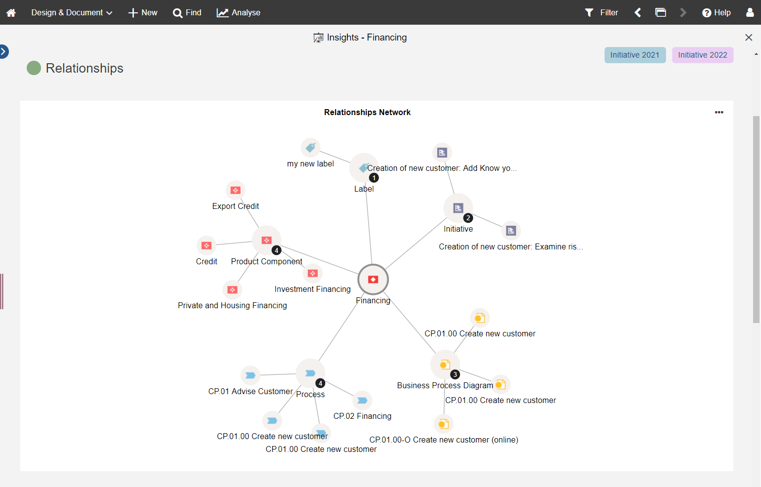Viewport: 761px width, 487px height.
Task: Open the Design & Document dropdown menu
Action: 72,12
